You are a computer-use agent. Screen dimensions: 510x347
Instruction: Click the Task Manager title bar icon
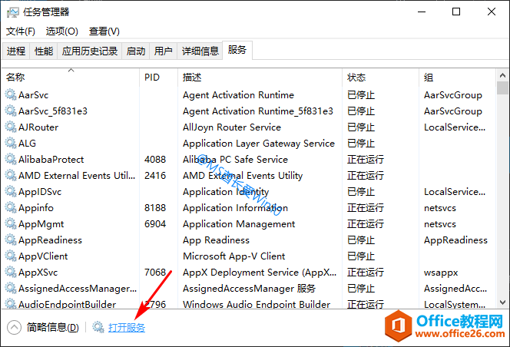click(x=13, y=12)
